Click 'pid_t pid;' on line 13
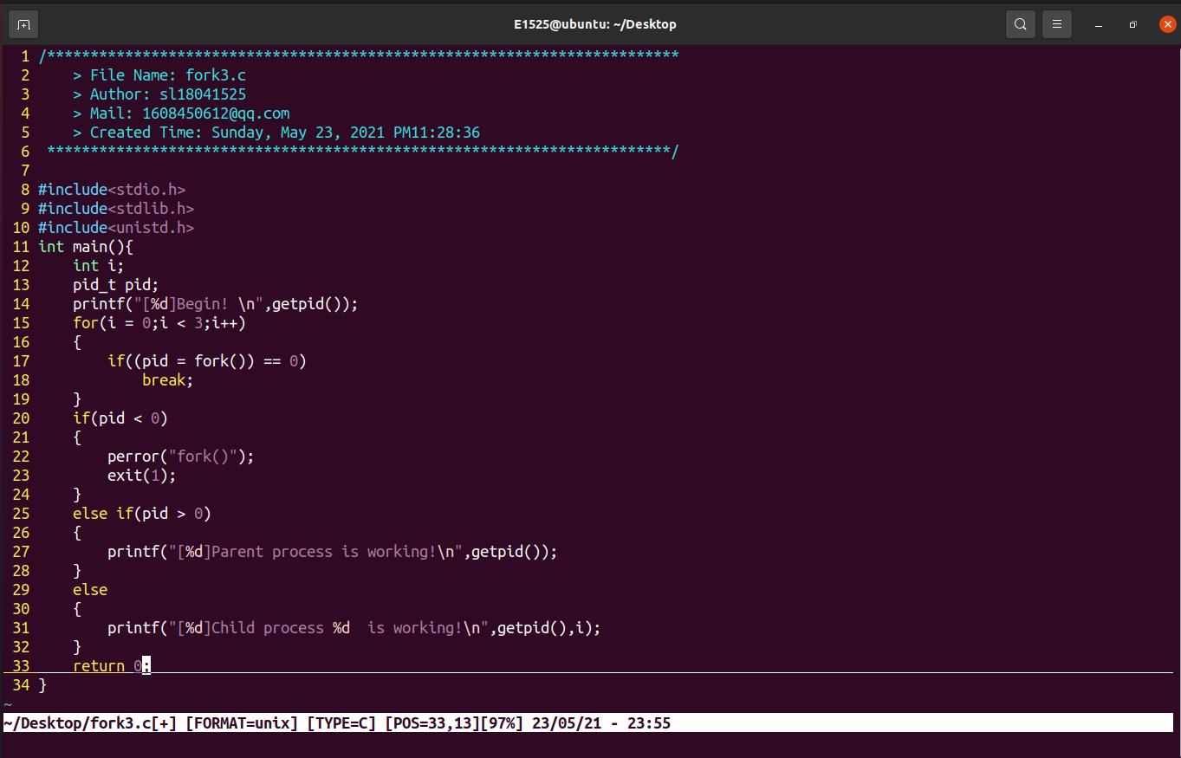Image resolution: width=1181 pixels, height=758 pixels. tap(116, 285)
